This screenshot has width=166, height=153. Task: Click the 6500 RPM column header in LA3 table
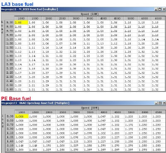tap(158, 18)
